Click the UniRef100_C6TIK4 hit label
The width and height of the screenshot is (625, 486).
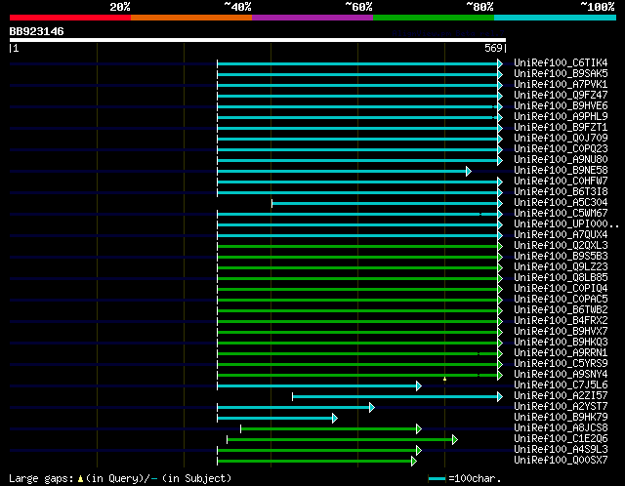point(561,62)
